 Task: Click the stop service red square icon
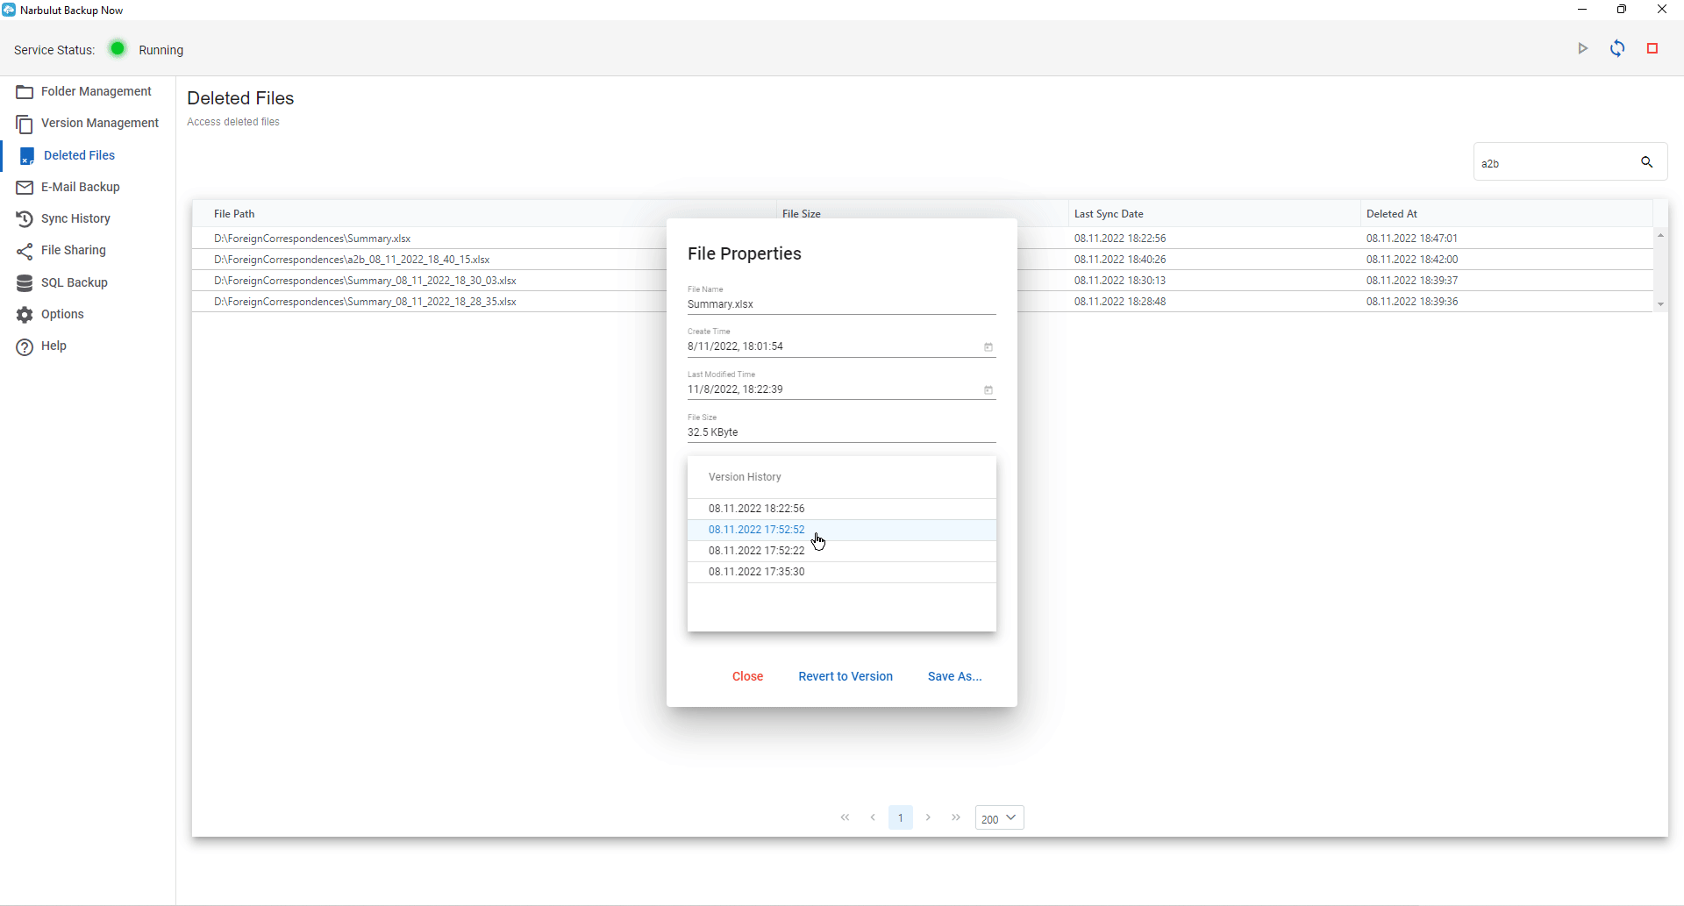tap(1652, 49)
